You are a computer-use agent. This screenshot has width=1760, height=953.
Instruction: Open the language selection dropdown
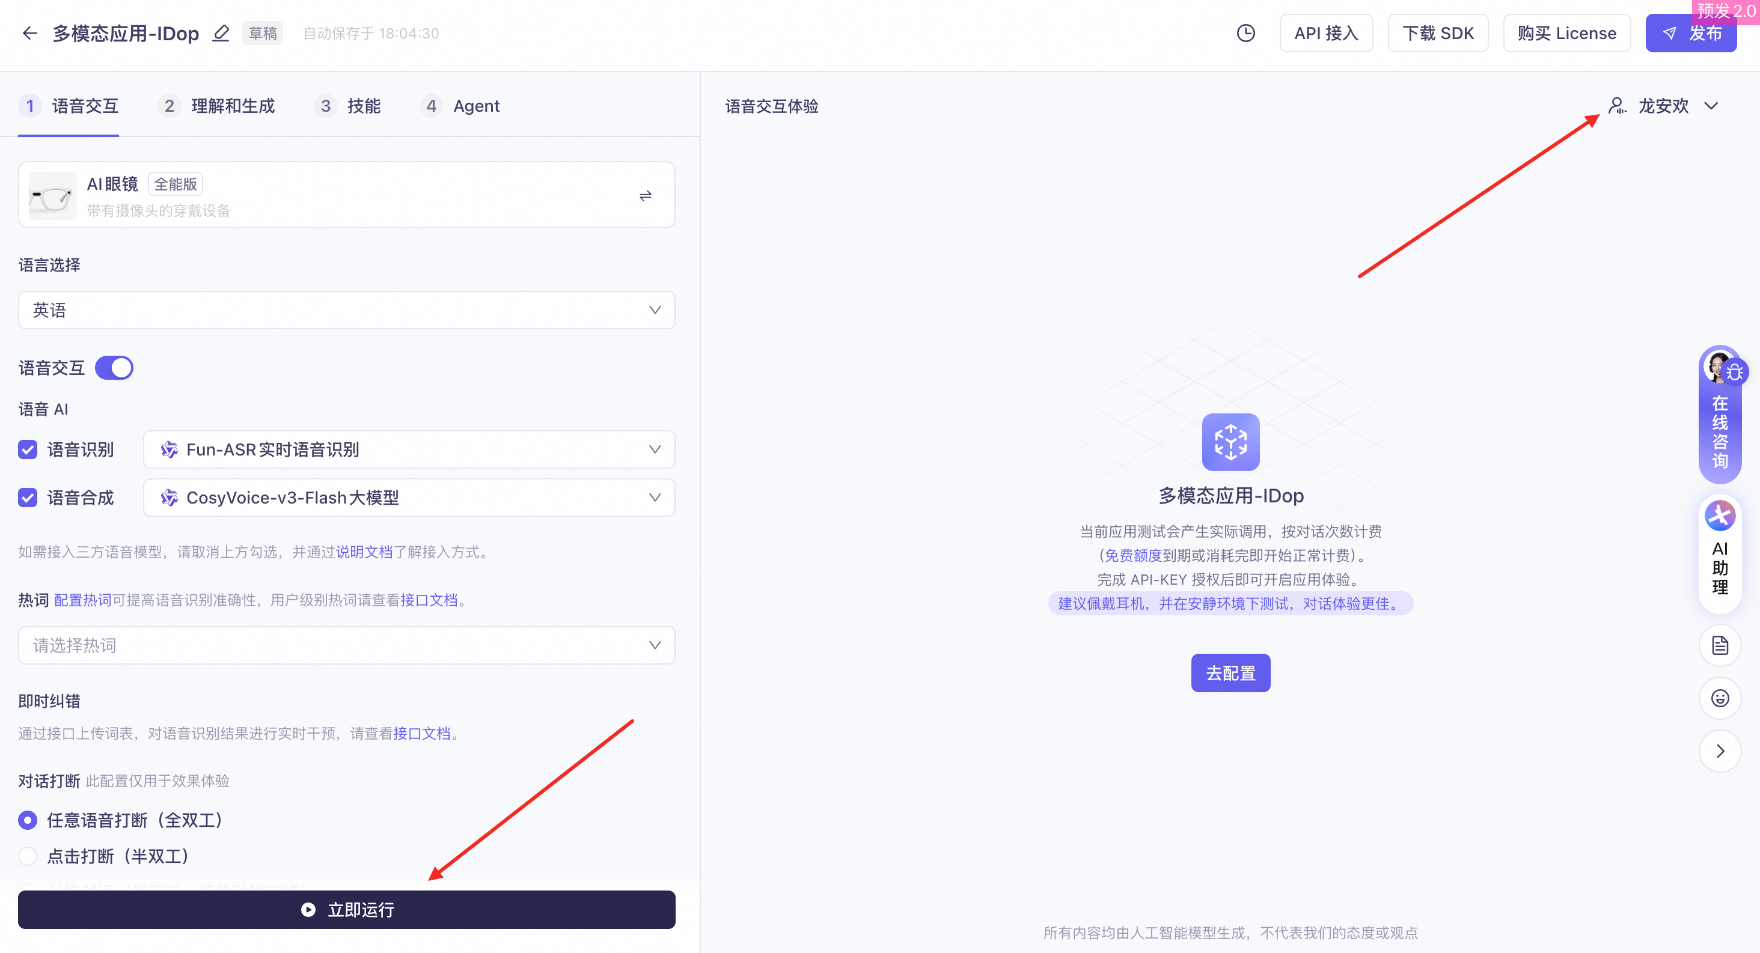point(346,310)
